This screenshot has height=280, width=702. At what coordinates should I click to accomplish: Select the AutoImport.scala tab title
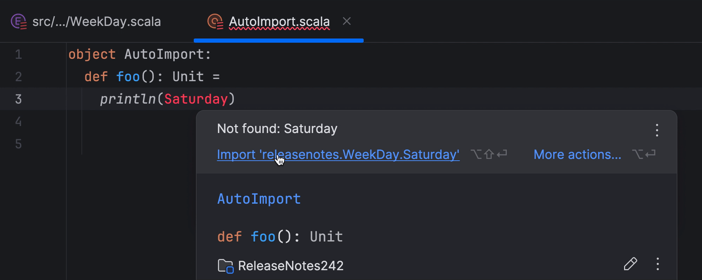click(279, 21)
